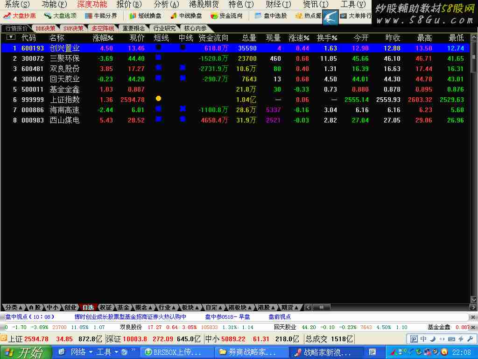
Task: Expand the 自定 tab menu
Action: tap(214, 308)
